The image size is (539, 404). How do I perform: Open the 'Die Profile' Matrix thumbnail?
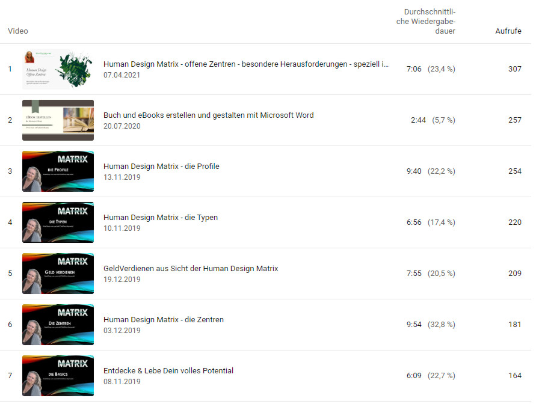58,171
